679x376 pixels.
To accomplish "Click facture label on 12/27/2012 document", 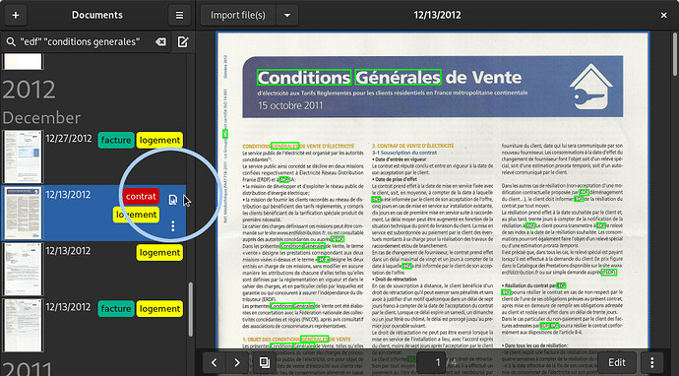I will 116,141.
